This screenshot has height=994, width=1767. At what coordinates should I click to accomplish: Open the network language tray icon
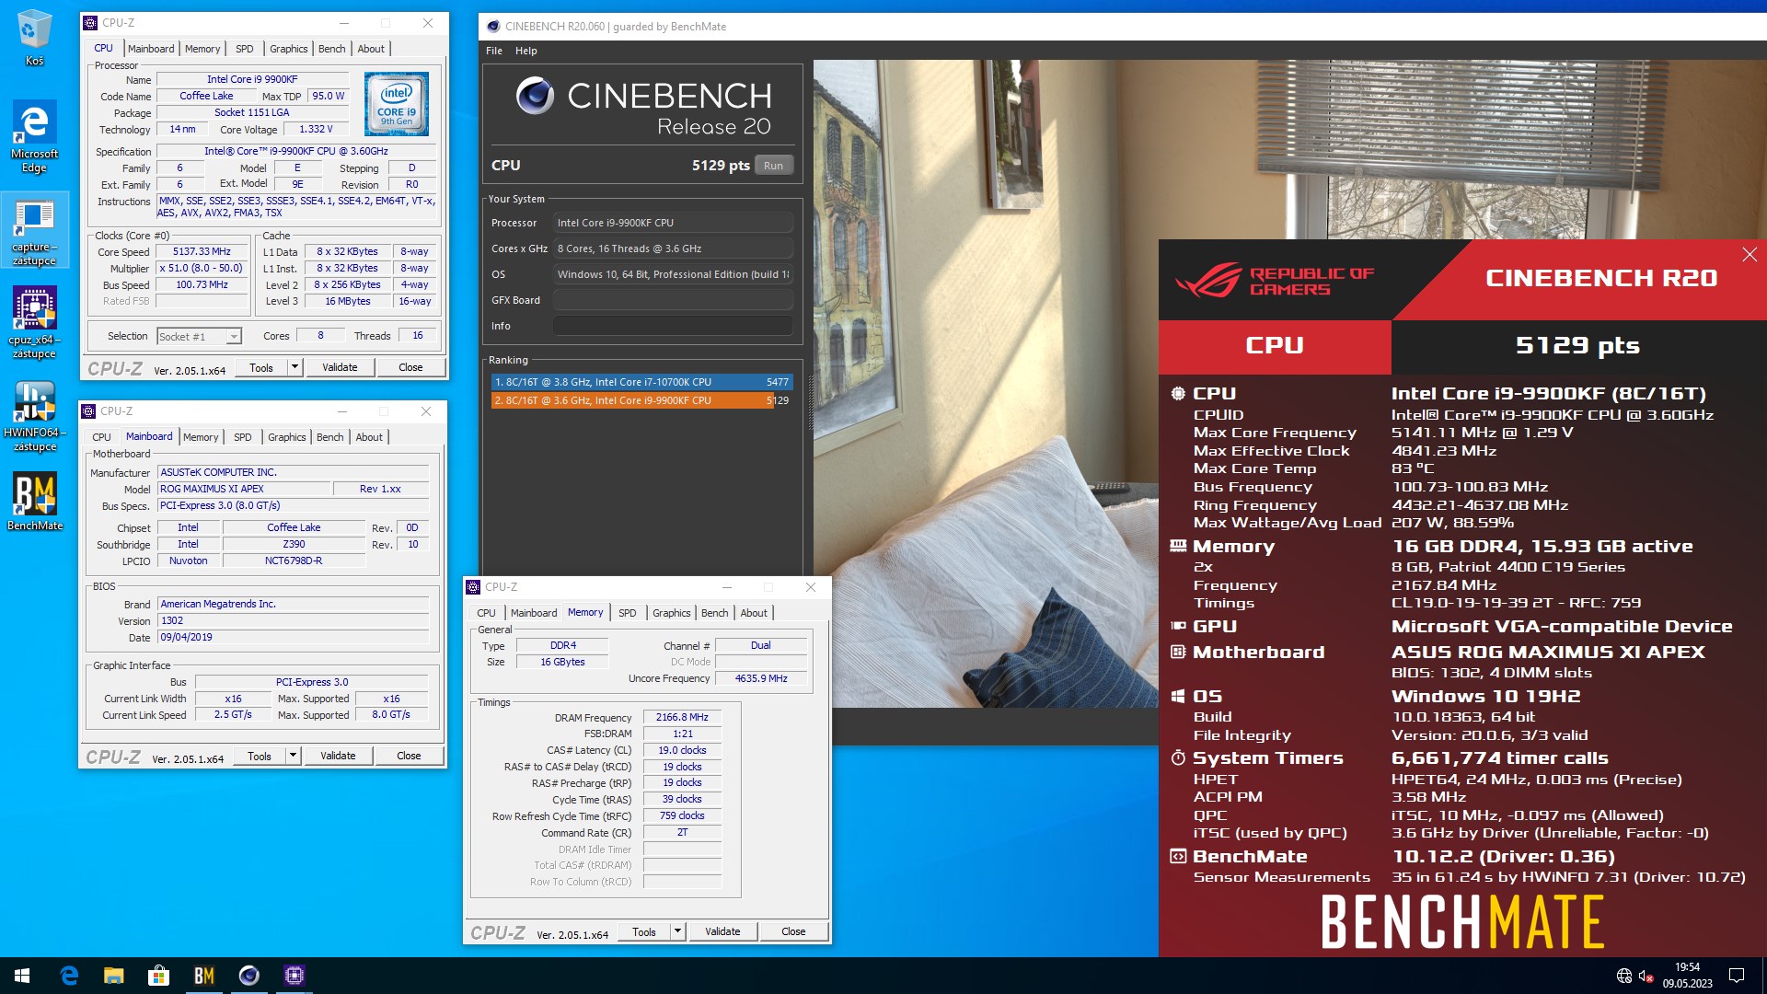[1624, 976]
